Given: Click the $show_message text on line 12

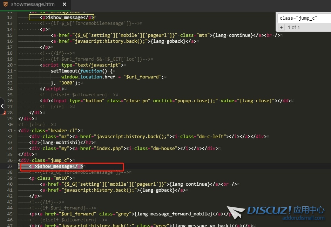Looking at the screenshot, I should coord(66,18).
